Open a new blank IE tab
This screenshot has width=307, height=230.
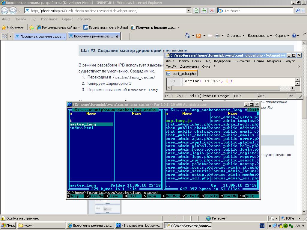pyautogui.click(x=126, y=36)
